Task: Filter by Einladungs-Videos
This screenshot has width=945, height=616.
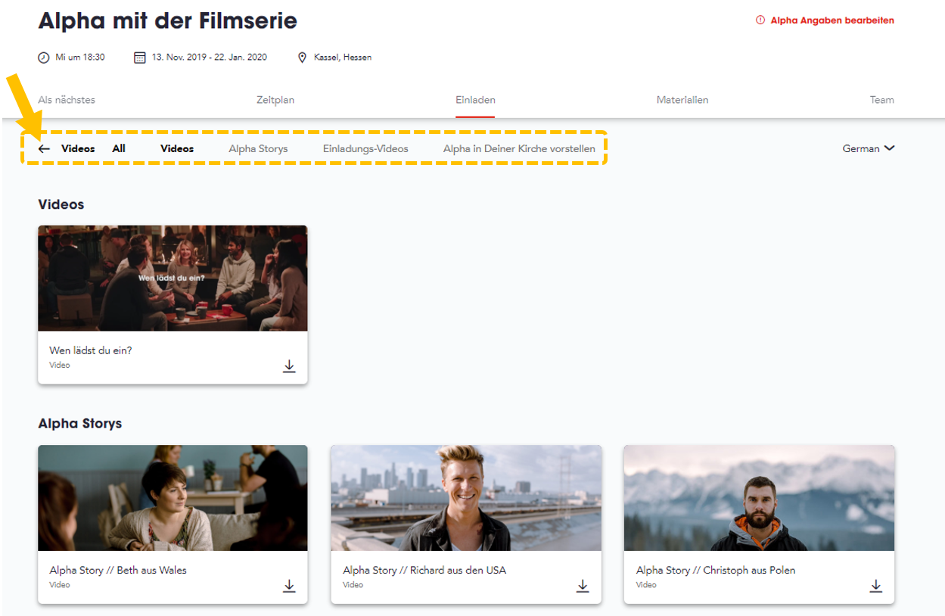Action: (365, 149)
